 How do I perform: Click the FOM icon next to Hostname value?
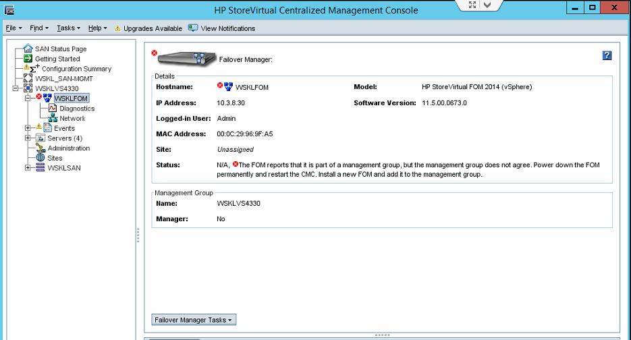[229, 86]
